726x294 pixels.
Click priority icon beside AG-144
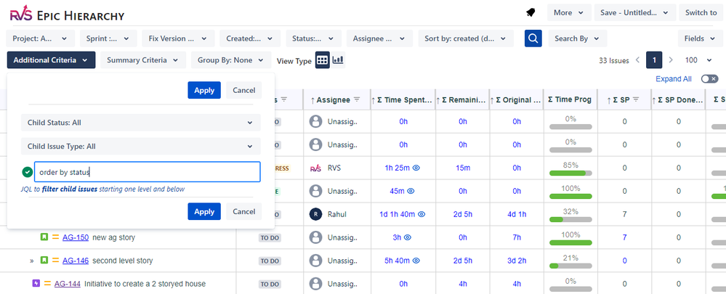tap(47, 283)
